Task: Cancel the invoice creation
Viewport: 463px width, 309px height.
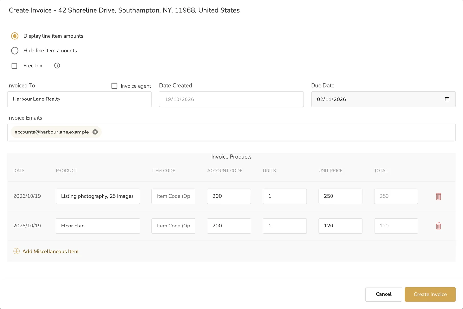Action: 384,294
